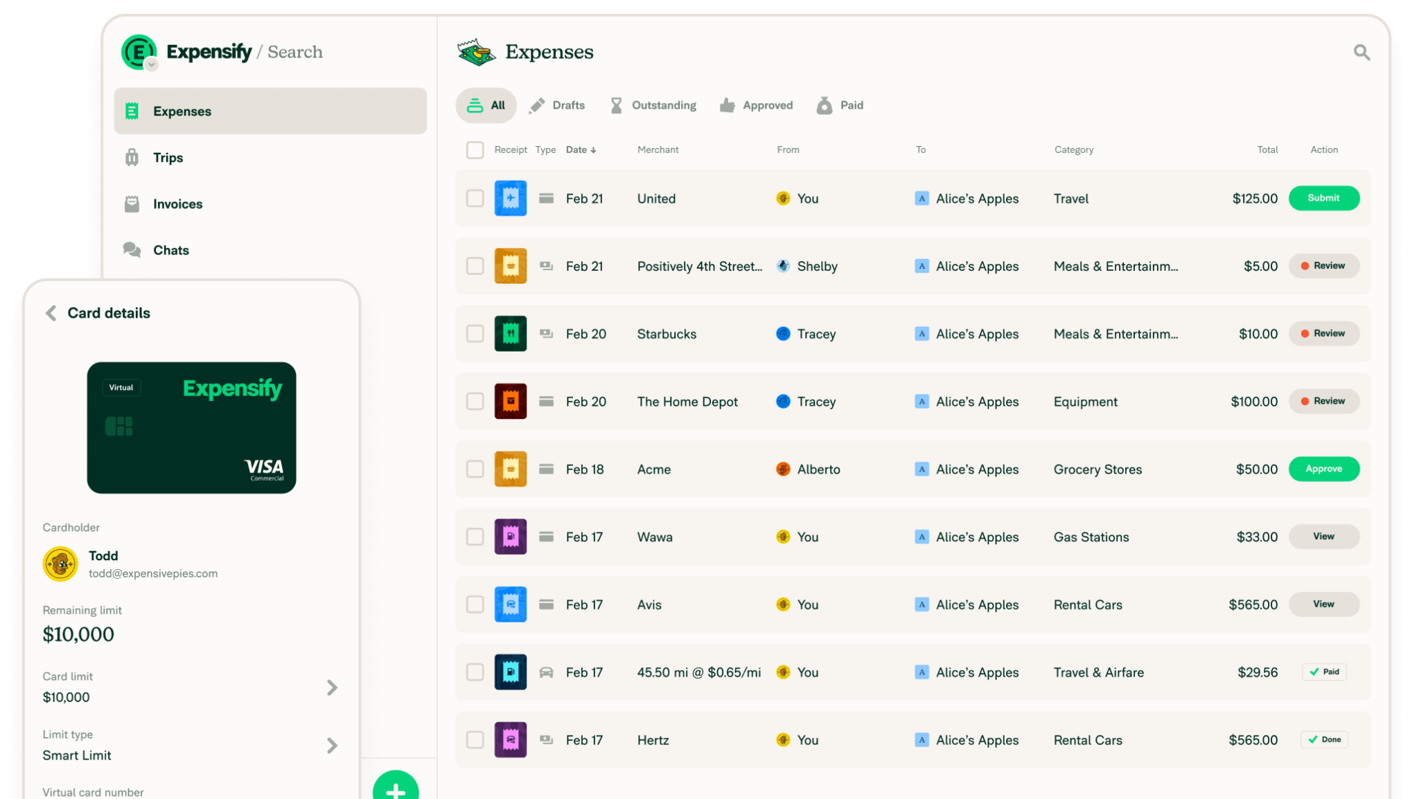Screen dimensions: 1419x799
Task: Click the Merchant column header
Action: [x=658, y=150]
